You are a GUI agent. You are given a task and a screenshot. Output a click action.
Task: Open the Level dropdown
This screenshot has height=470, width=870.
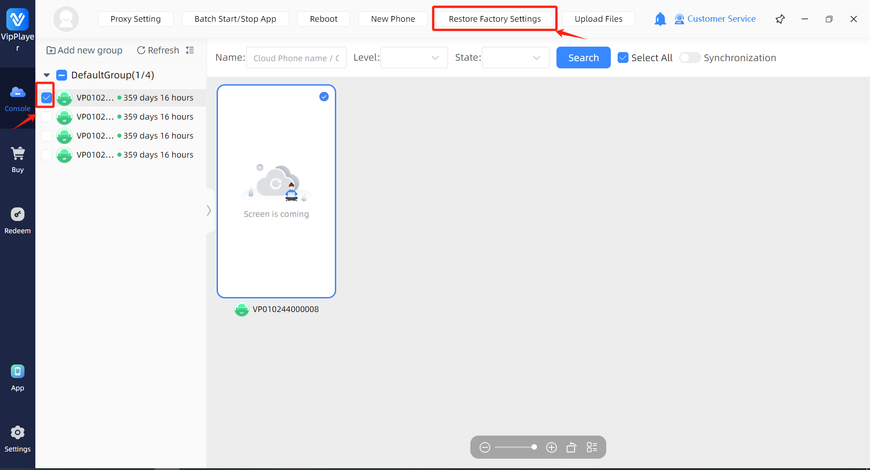[414, 58]
